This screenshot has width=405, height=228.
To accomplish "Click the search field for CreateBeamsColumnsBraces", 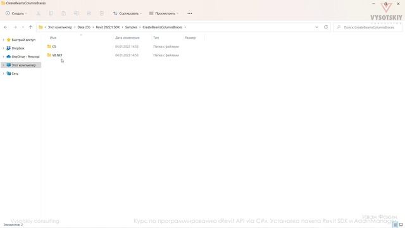I will [x=368, y=27].
